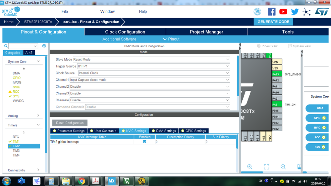Open the Help menu
331x186 pixels.
pyautogui.click(x=143, y=12)
